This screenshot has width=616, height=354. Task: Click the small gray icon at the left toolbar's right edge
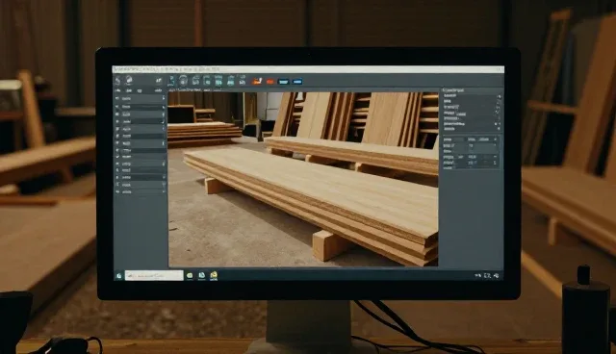point(159,81)
